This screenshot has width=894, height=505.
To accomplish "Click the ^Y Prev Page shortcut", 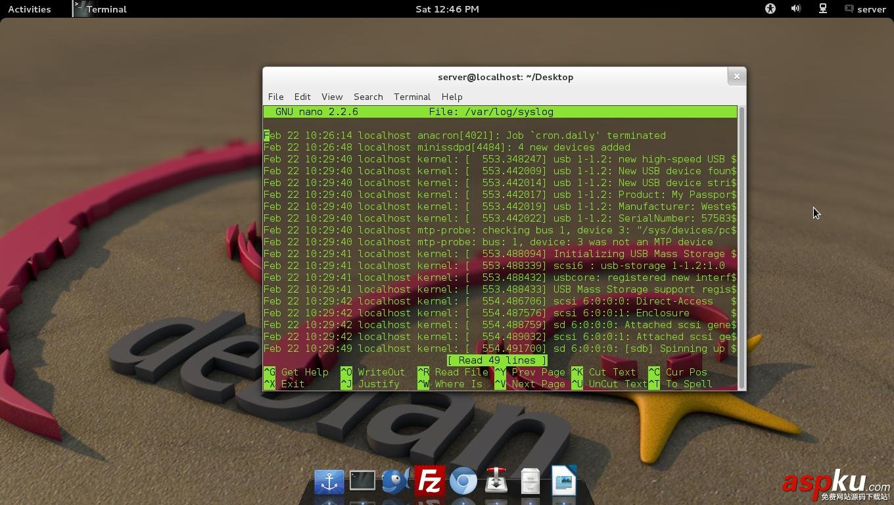I will pyautogui.click(x=530, y=372).
